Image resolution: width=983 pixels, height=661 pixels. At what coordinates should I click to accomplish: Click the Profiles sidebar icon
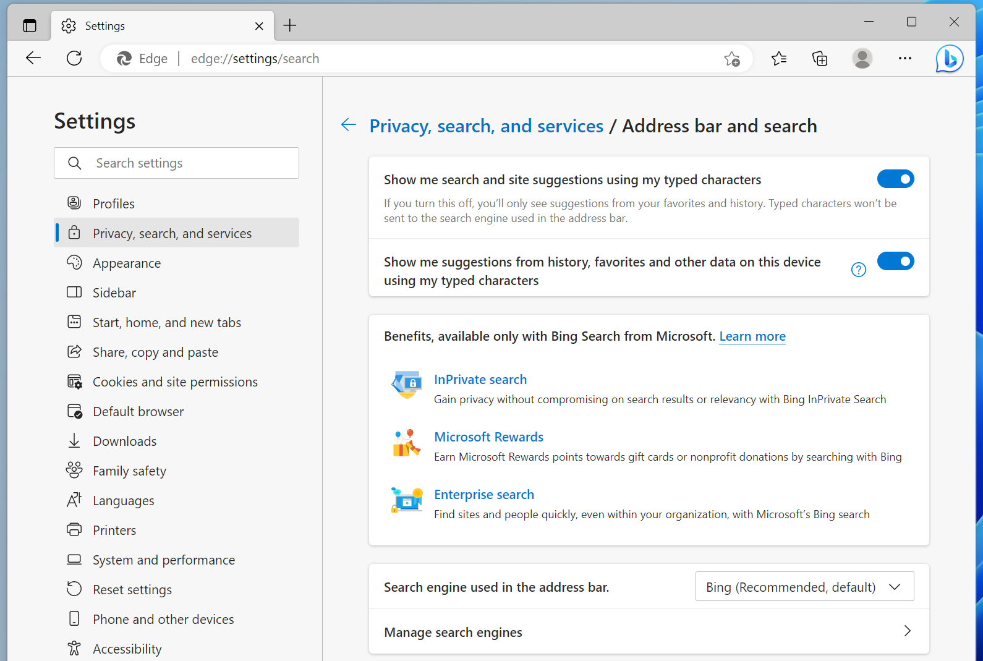pos(74,203)
